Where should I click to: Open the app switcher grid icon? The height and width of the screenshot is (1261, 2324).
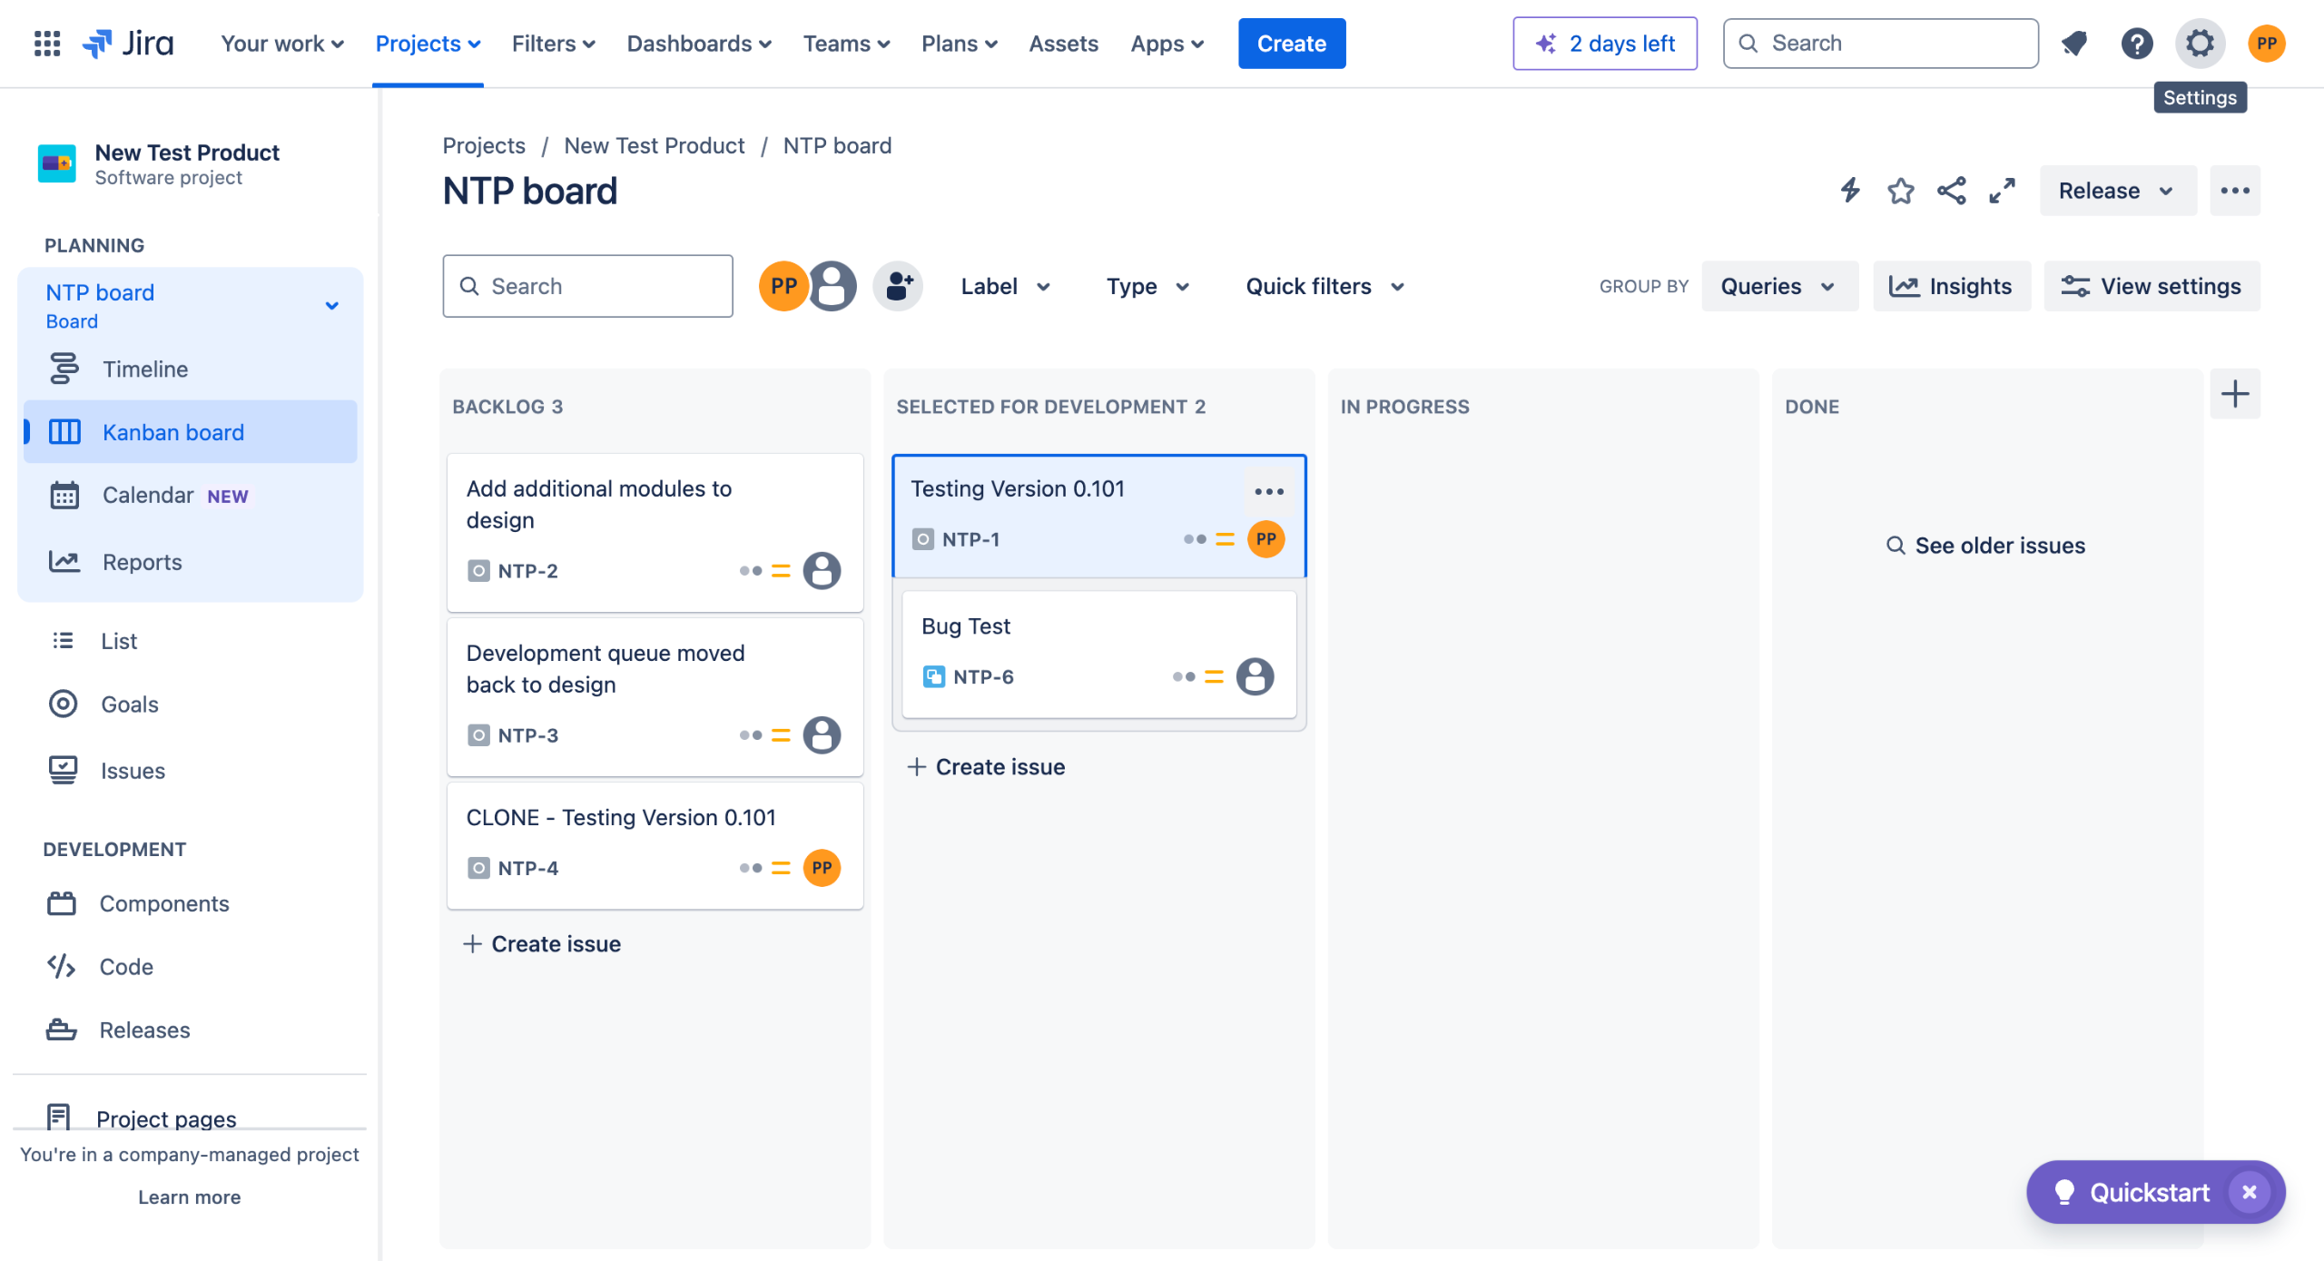click(46, 43)
